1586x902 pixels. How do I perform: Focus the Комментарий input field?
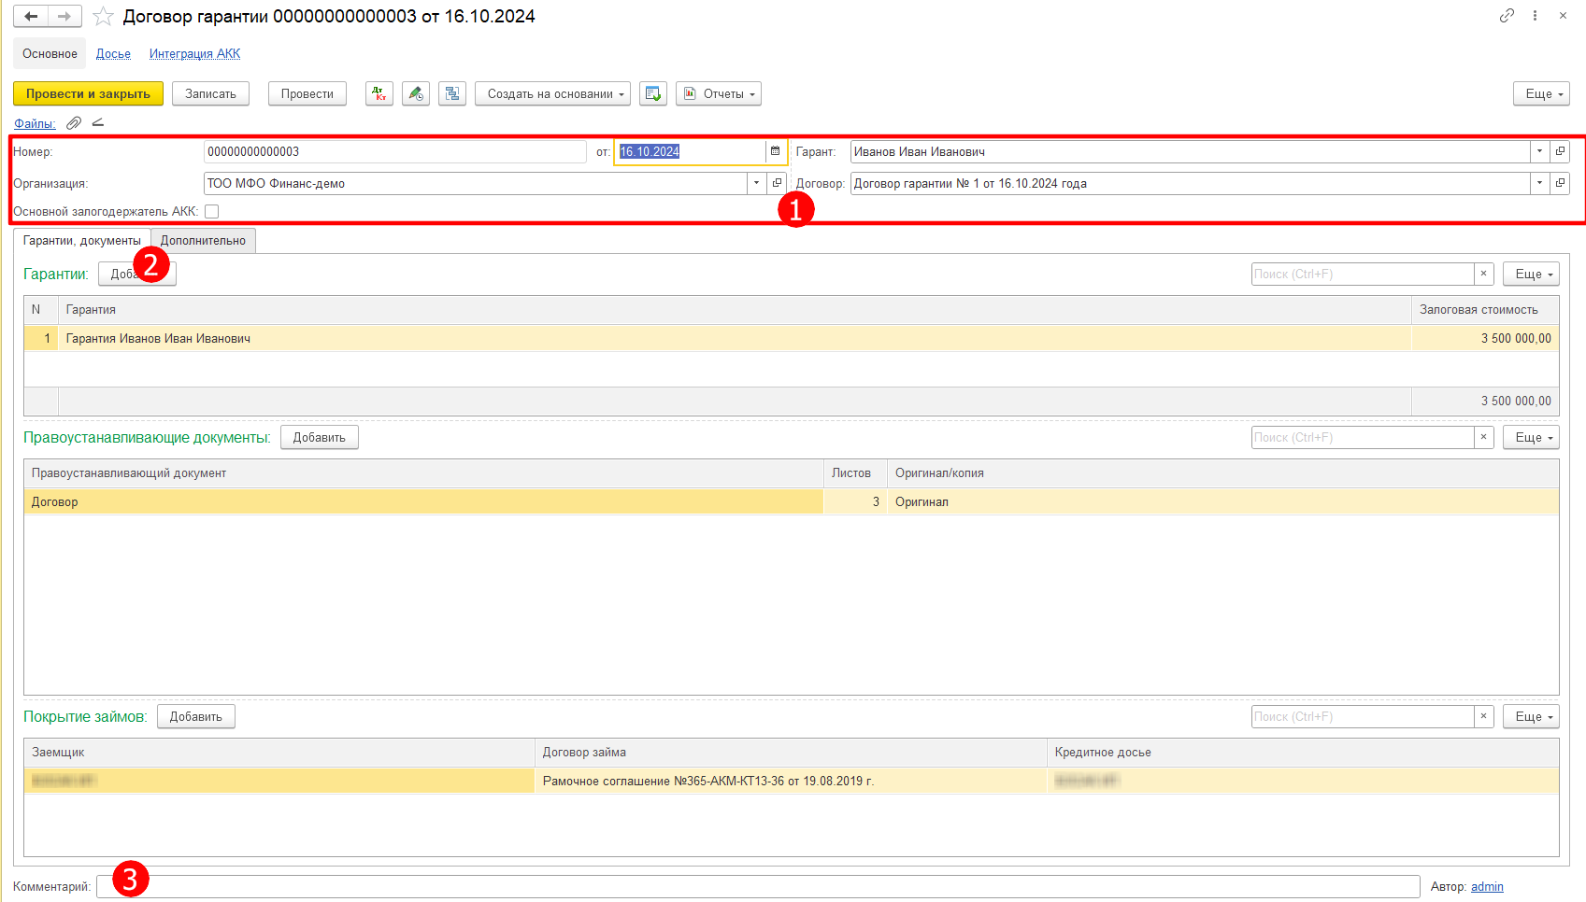758,886
